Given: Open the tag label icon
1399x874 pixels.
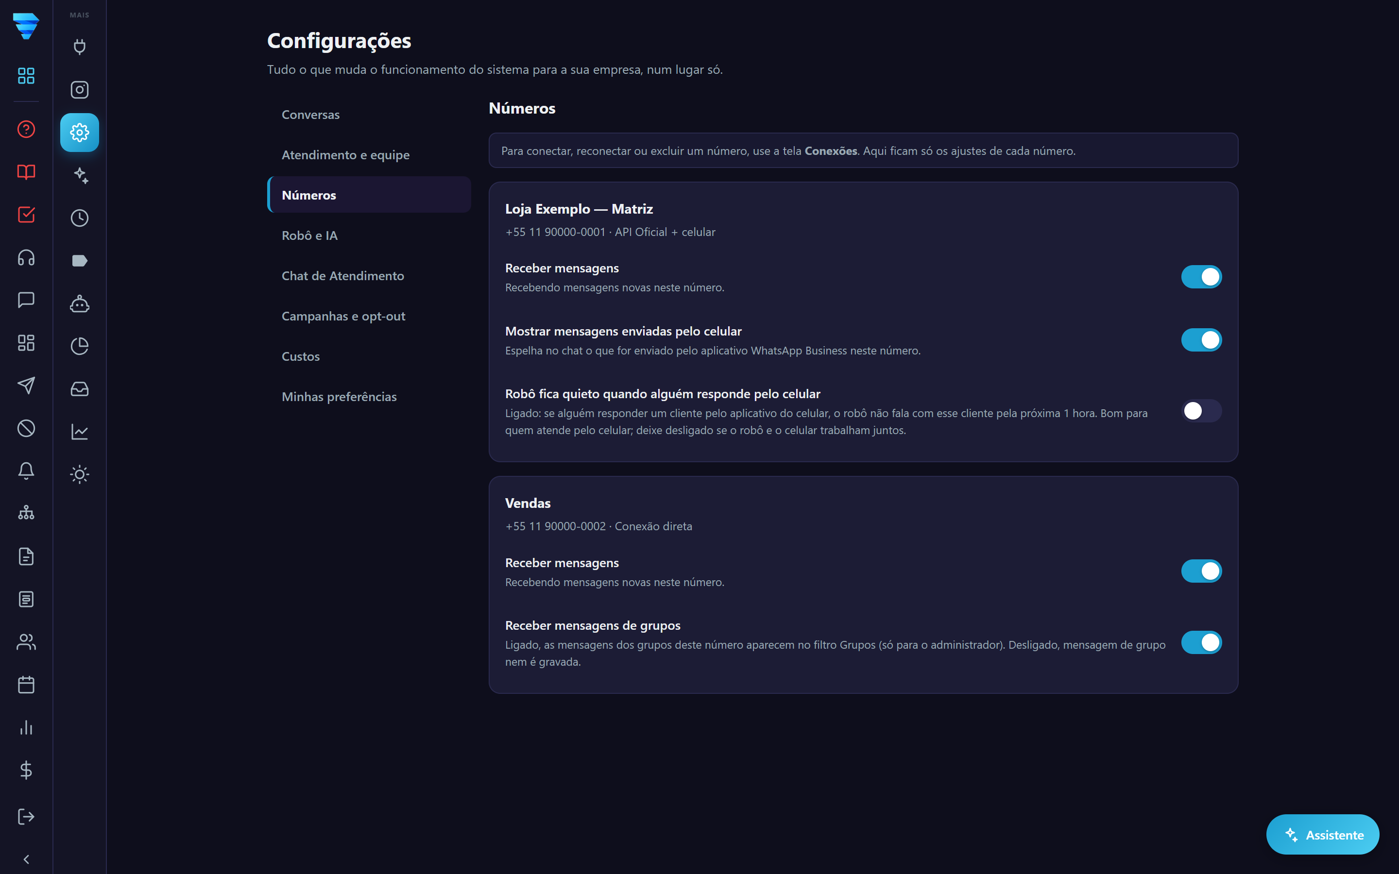Looking at the screenshot, I should click(x=80, y=261).
